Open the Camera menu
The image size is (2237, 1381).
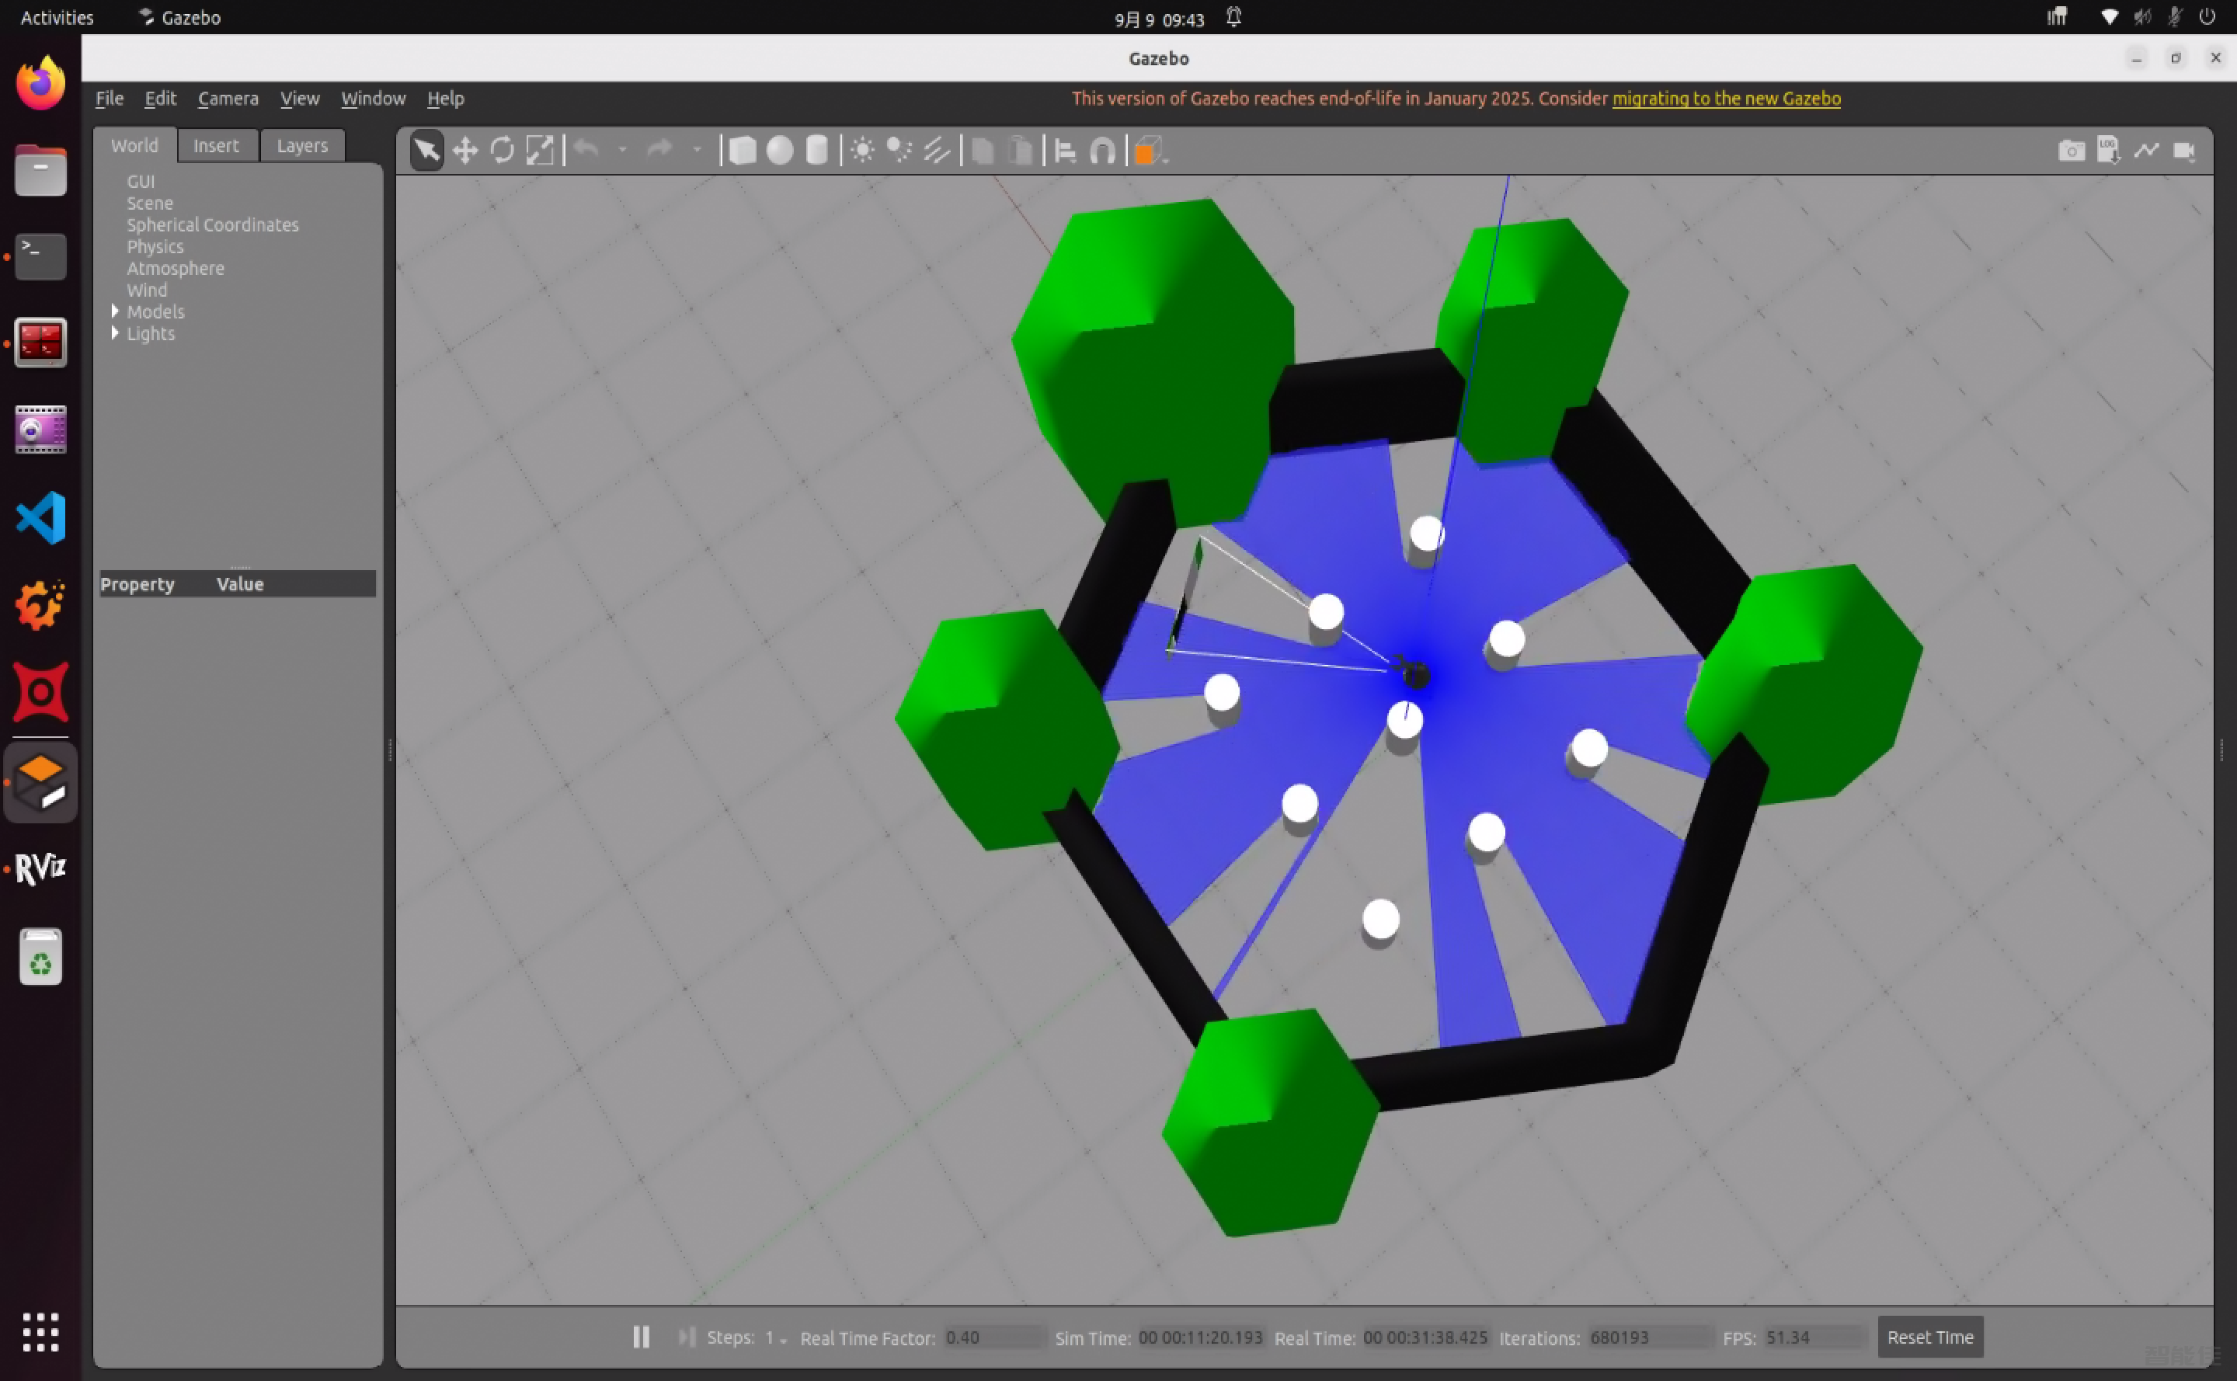228,99
